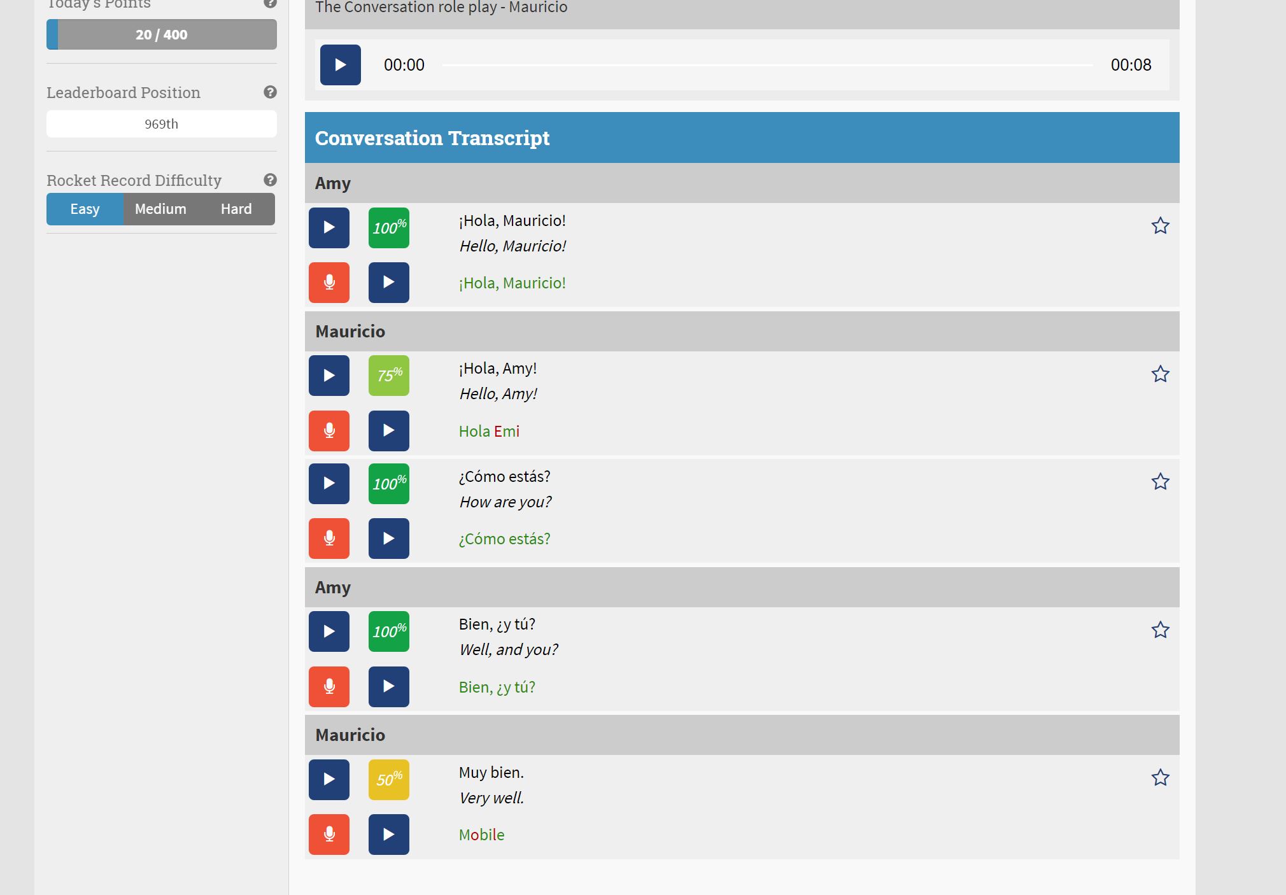Record yourself saying ¡Hola, Mauricio!
Screen dimensions: 1286x895
pyautogui.click(x=329, y=283)
